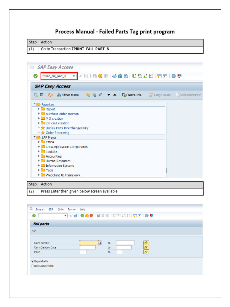The image size is (230, 307).
Task: Click the Documentation button
Action: click(188, 95)
